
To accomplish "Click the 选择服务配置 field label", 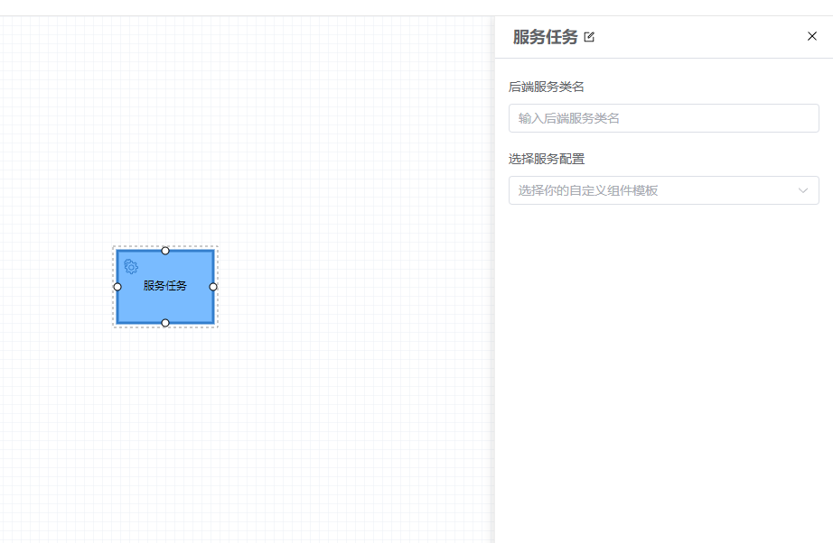I will click(547, 159).
